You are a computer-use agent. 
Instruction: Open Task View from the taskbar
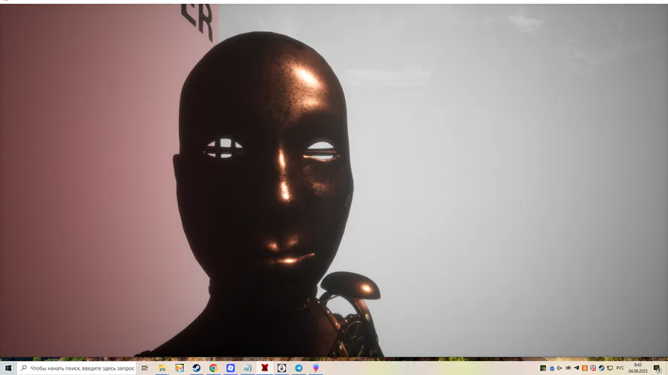tap(145, 368)
